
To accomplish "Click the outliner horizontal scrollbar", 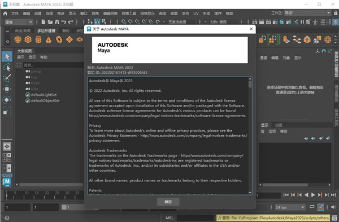I will point(51,184).
